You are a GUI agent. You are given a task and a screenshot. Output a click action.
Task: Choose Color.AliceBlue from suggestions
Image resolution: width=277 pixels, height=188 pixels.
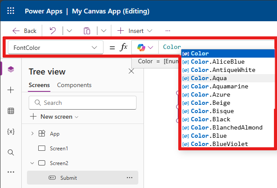[228, 62]
